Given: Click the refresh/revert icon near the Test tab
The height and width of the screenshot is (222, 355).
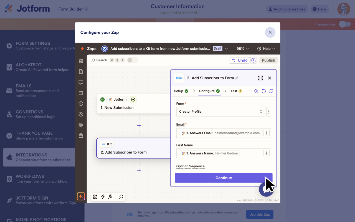Looking at the screenshot, I should 263,91.
